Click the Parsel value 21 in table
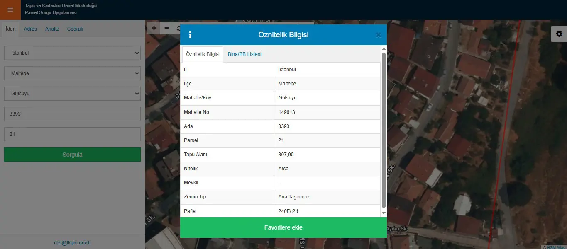This screenshot has height=249, width=567. coord(281,140)
